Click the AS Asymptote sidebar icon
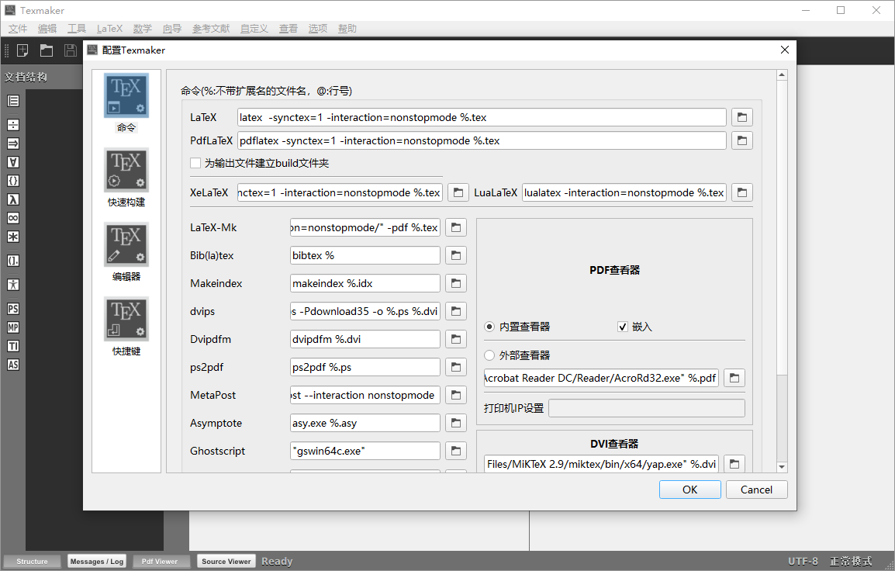 (13, 365)
